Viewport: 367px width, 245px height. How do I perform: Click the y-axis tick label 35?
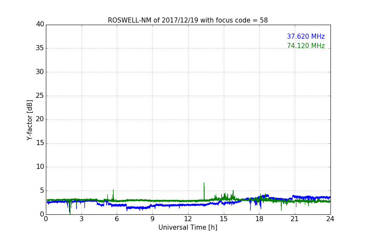tap(40, 48)
